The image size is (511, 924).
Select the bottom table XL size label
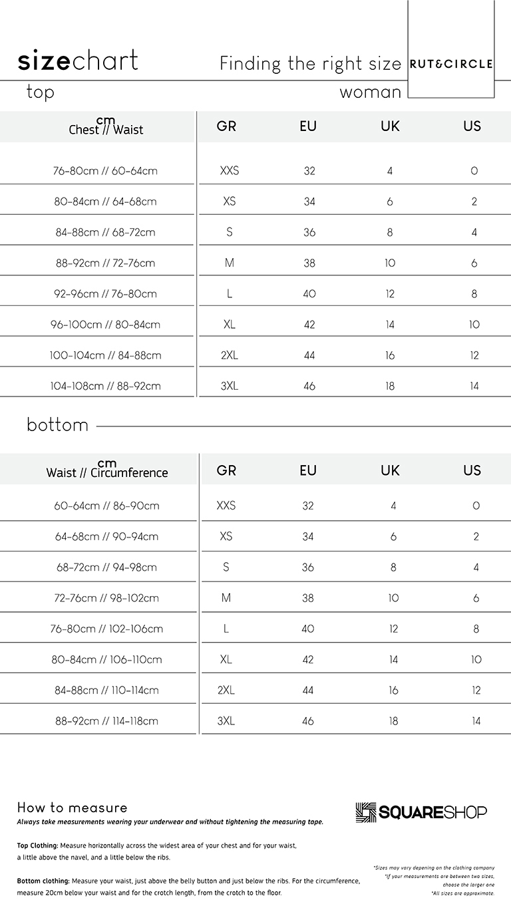click(226, 659)
